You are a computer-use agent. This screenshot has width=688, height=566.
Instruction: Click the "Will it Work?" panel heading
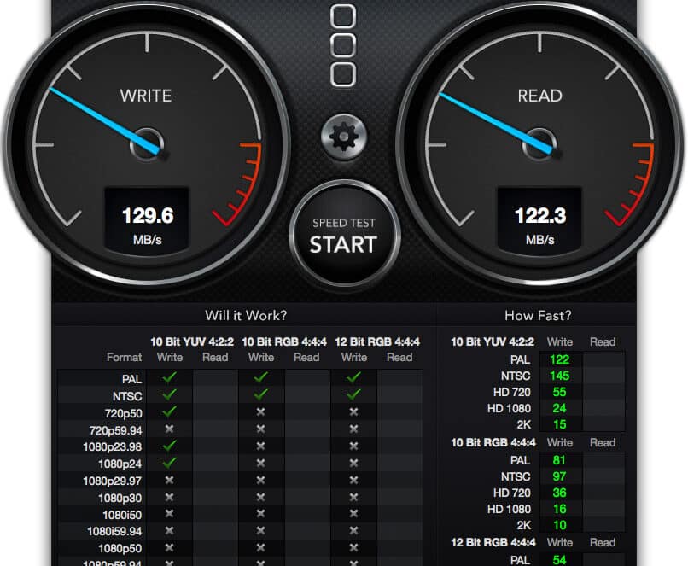click(246, 316)
